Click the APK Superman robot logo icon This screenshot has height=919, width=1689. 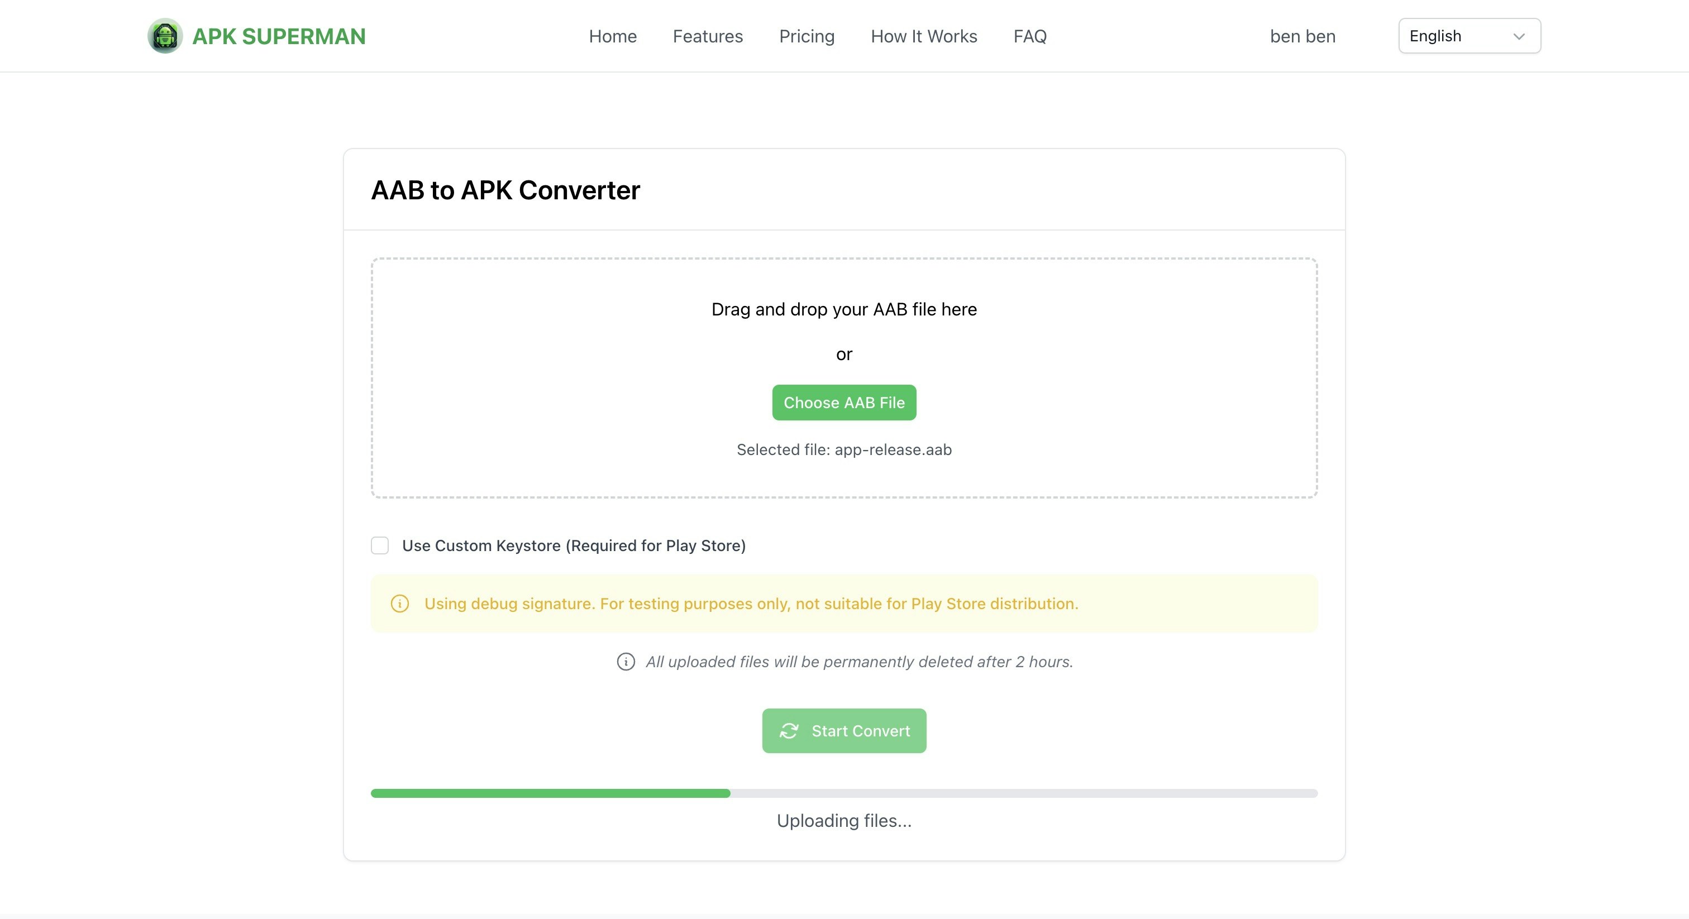pos(165,36)
